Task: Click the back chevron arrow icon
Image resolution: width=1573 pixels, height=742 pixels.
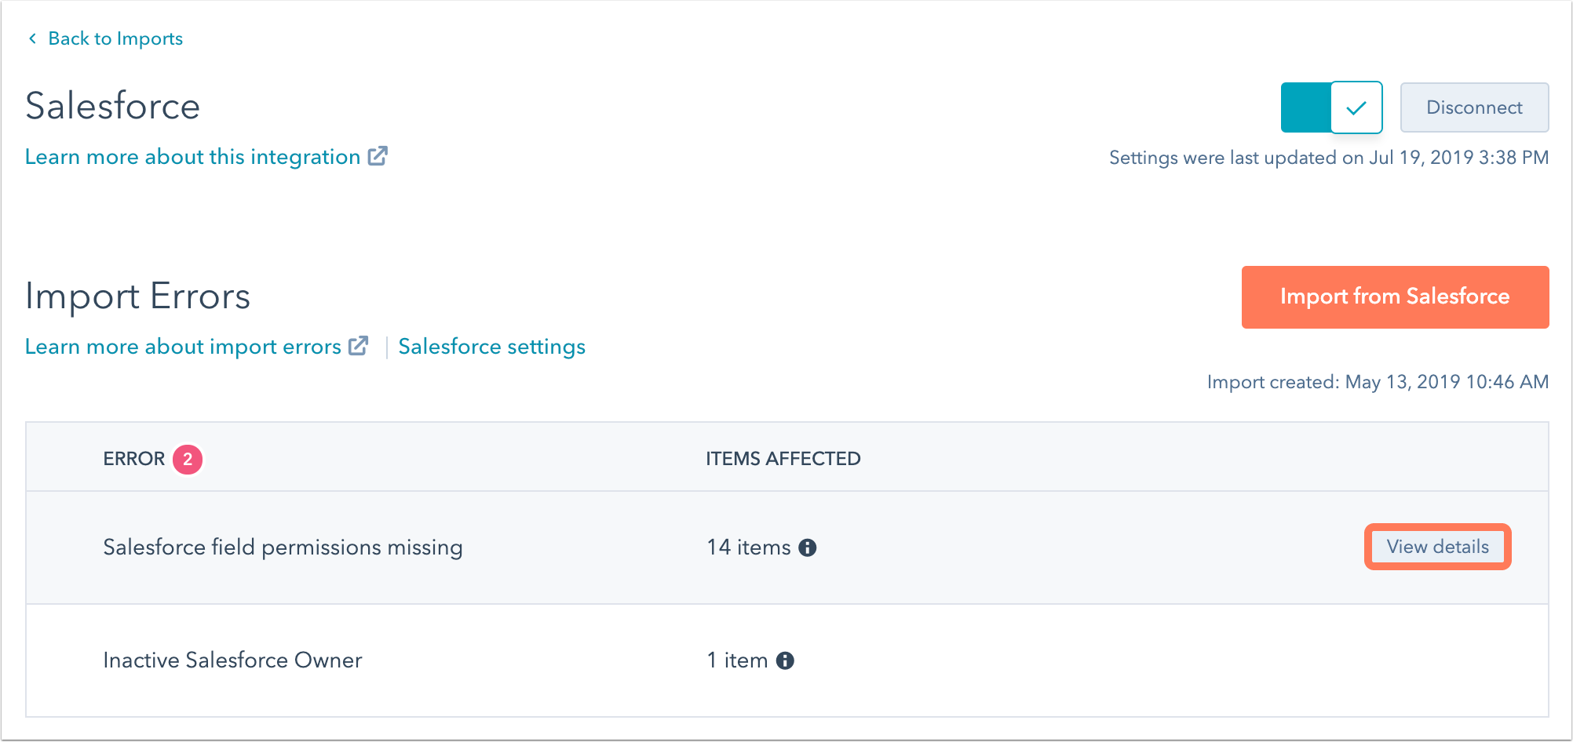Action: pos(32,38)
